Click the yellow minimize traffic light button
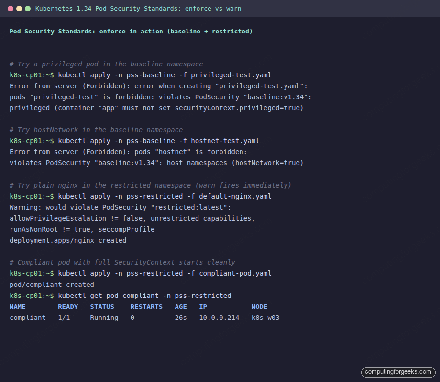This screenshot has height=382, width=440. [18, 8]
